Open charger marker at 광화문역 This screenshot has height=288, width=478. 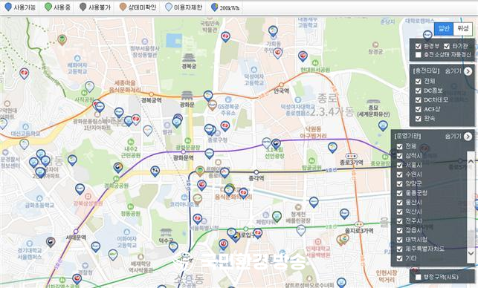point(209,154)
